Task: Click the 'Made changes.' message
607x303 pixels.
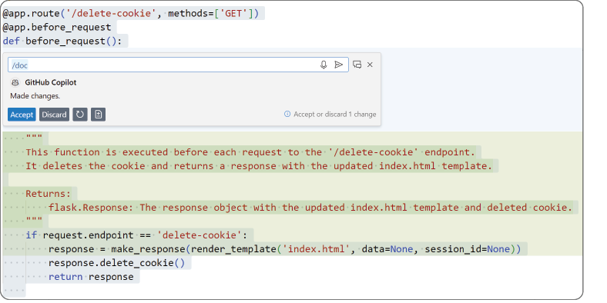Action: point(35,96)
